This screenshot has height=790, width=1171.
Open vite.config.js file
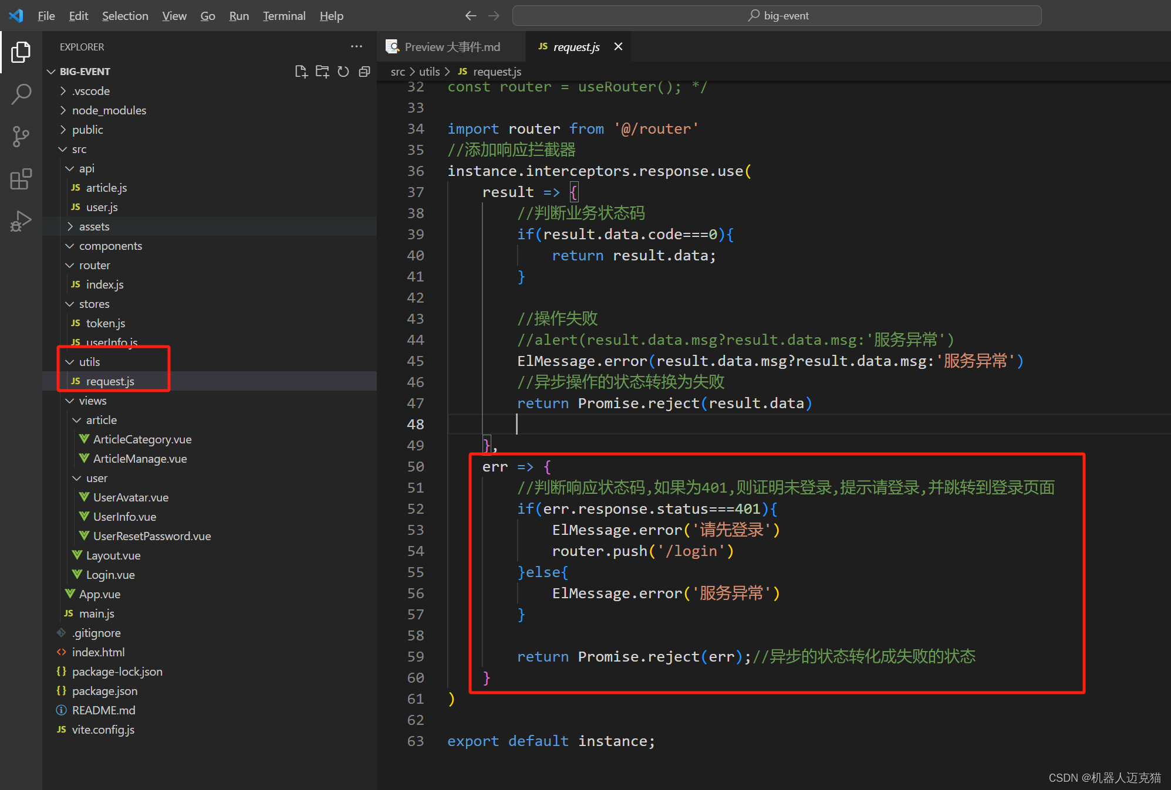103,729
